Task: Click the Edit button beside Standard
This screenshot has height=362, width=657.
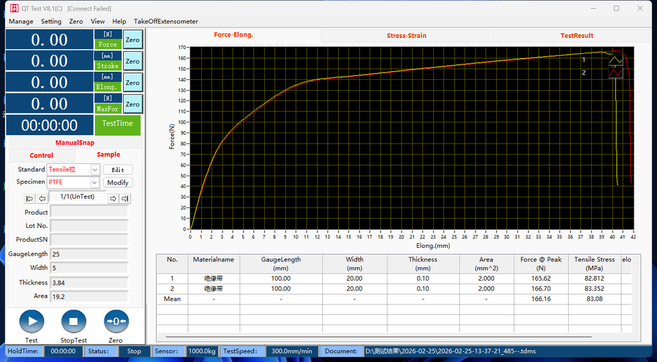Action: [x=118, y=169]
